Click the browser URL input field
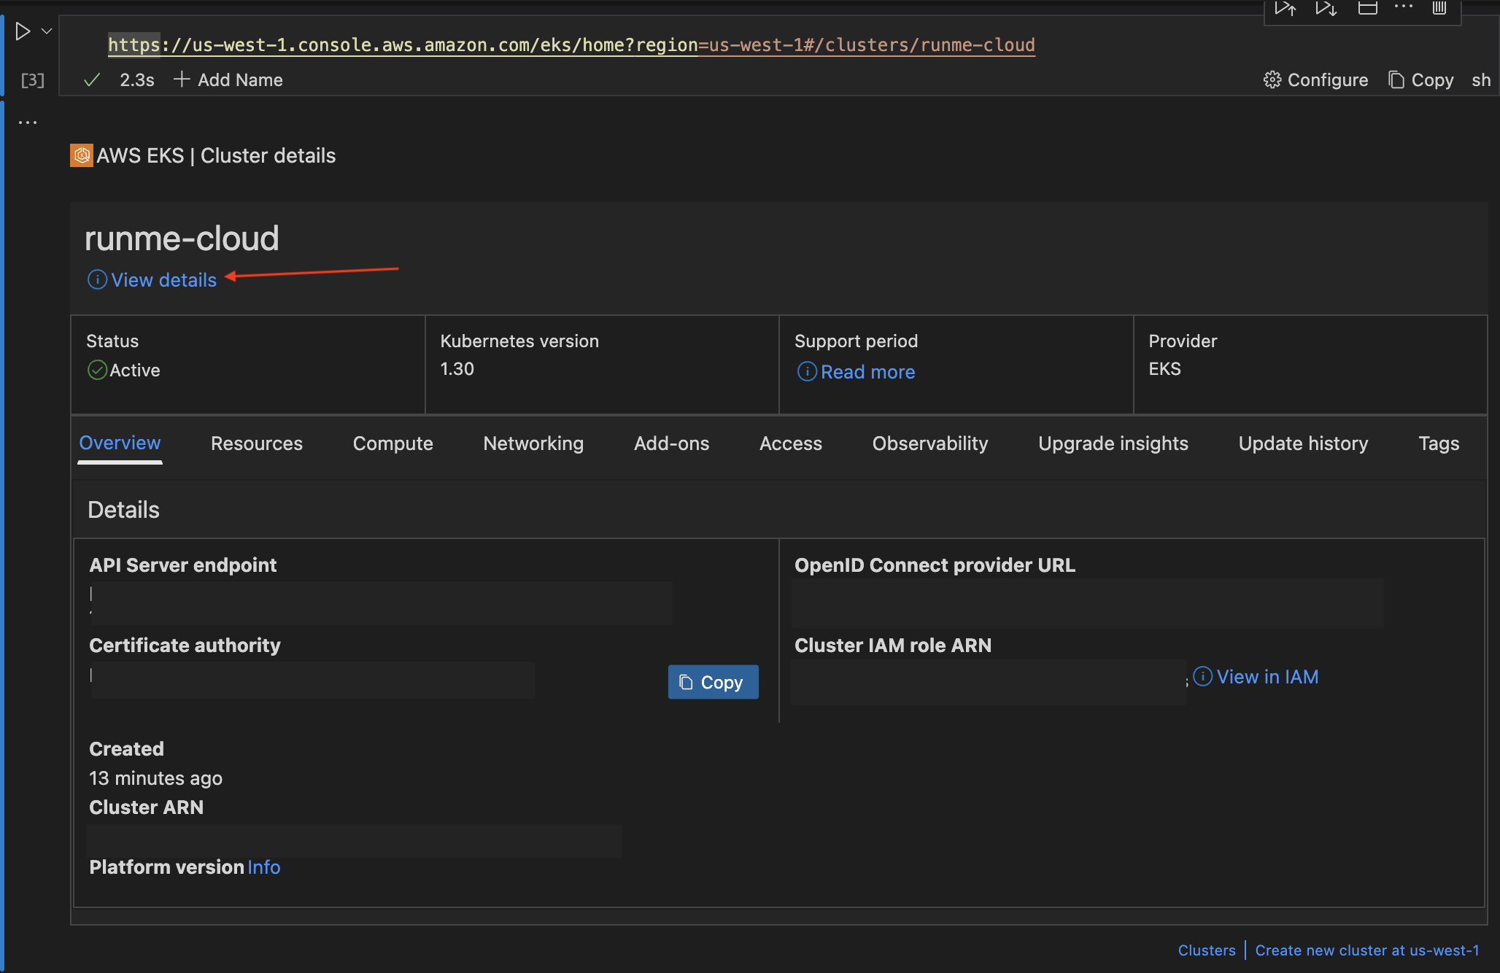This screenshot has height=973, width=1500. tap(572, 44)
